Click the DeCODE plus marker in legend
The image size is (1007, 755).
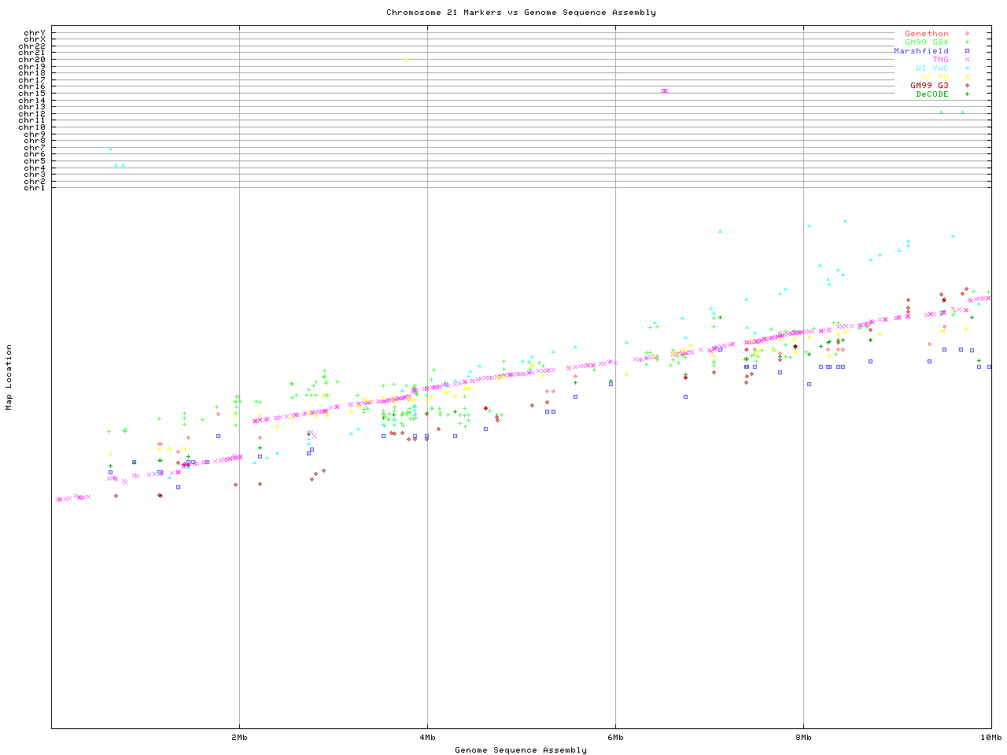click(x=967, y=94)
